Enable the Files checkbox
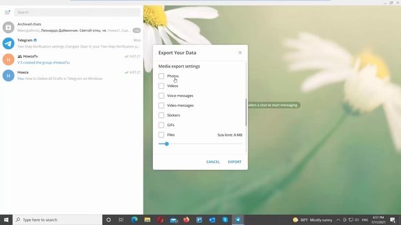The image size is (401, 225). tap(161, 135)
